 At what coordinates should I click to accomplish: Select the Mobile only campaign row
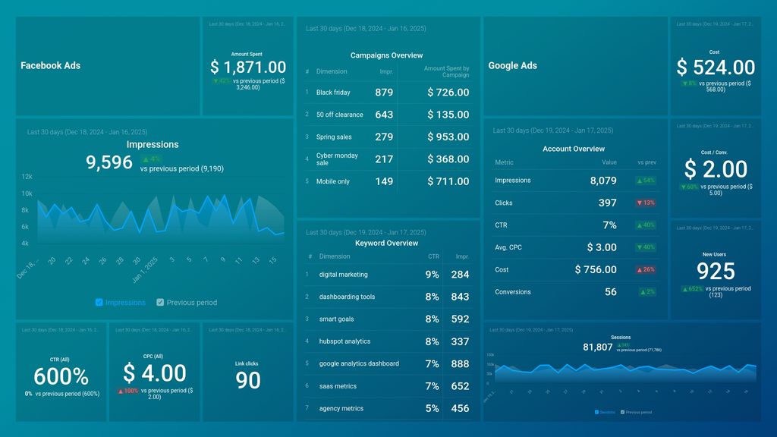click(387, 181)
